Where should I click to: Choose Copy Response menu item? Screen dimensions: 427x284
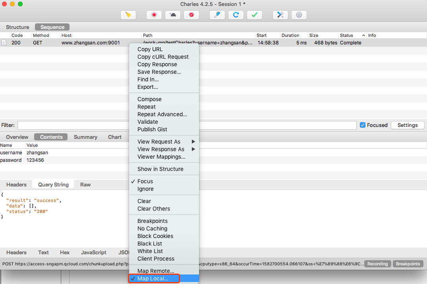[164, 65]
